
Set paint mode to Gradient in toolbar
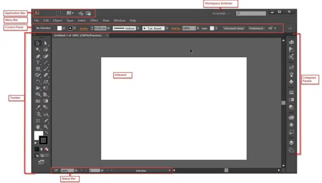pyautogui.click(x=42, y=149)
